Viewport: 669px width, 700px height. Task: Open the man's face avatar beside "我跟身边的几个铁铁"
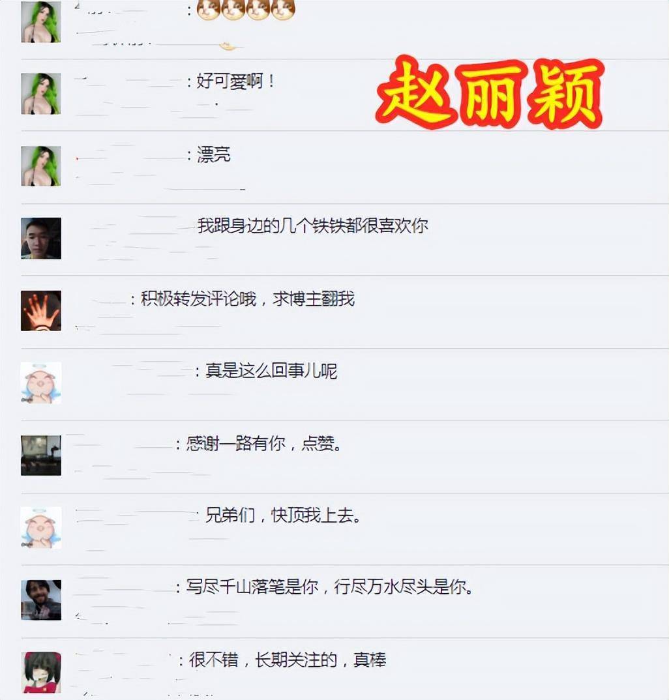[40, 239]
